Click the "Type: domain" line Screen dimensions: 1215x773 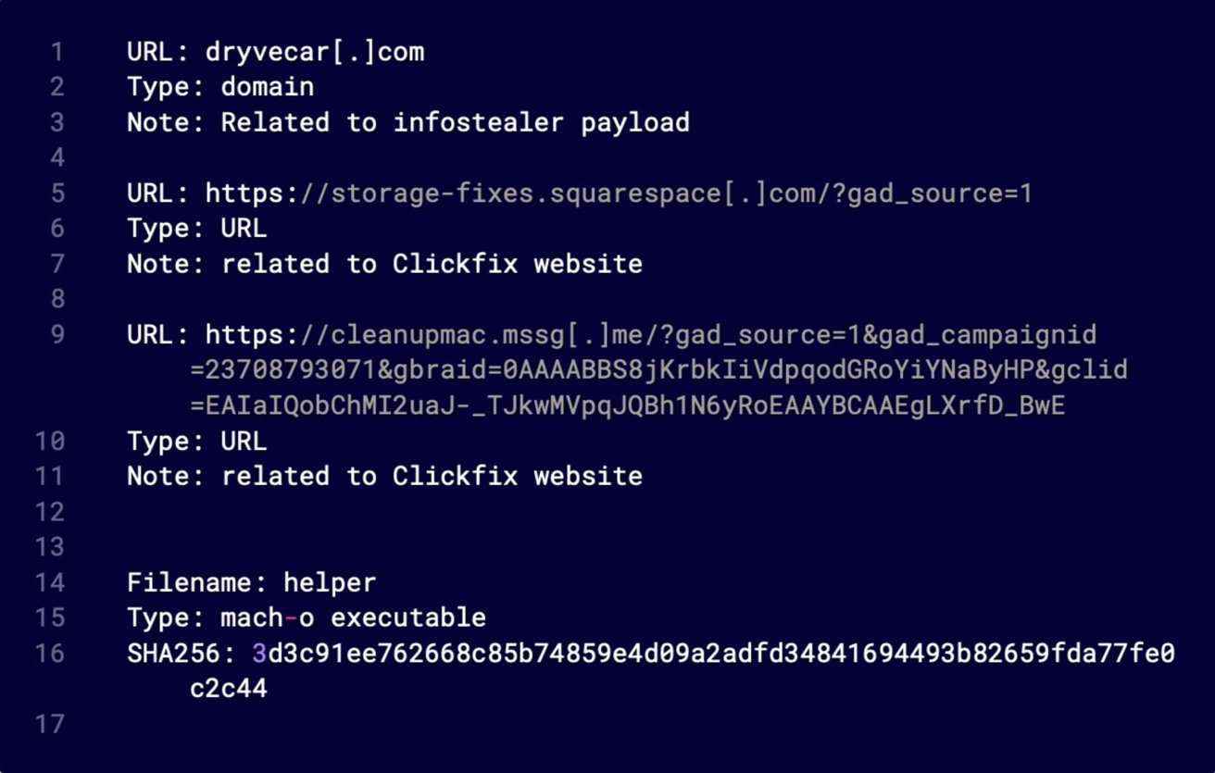coord(220,87)
